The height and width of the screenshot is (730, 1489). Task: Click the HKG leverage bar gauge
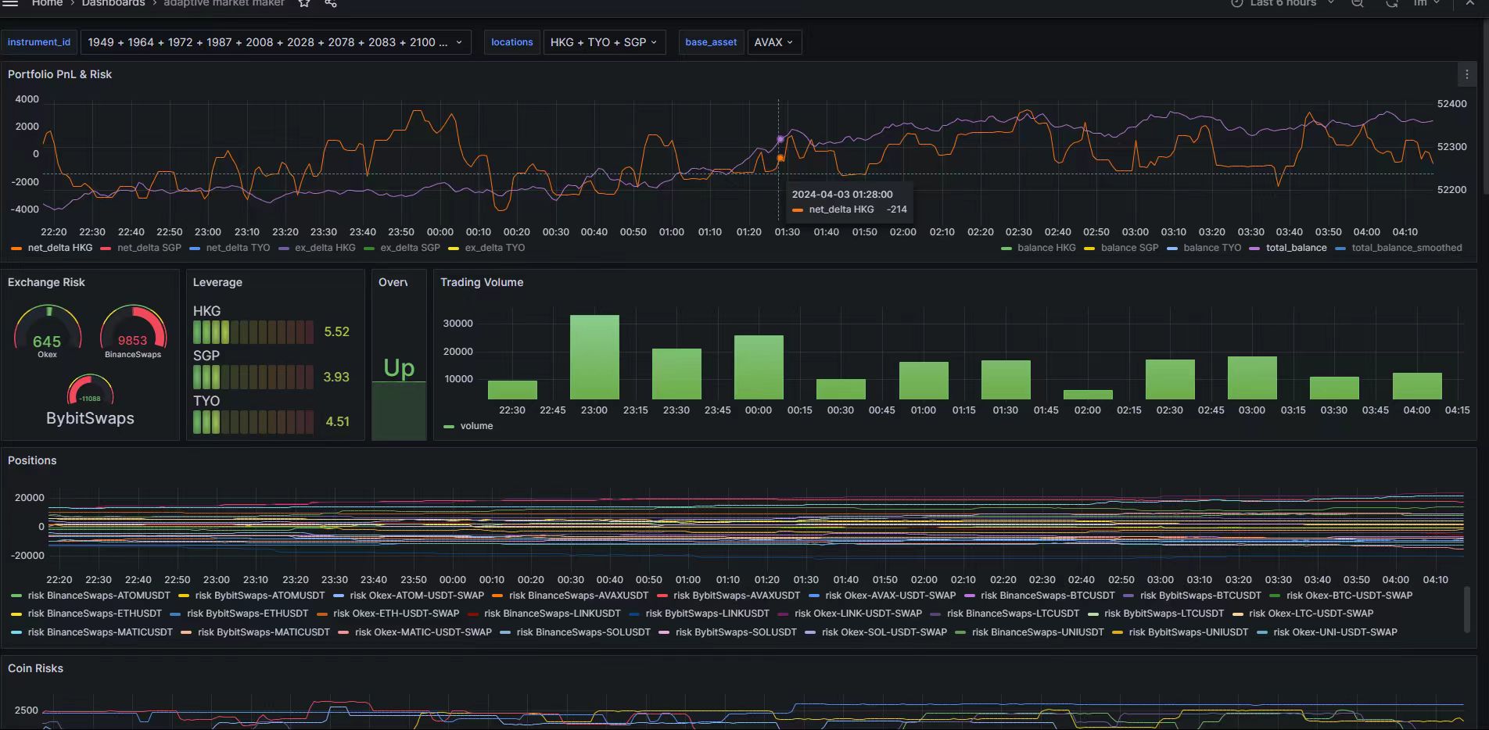[254, 332]
